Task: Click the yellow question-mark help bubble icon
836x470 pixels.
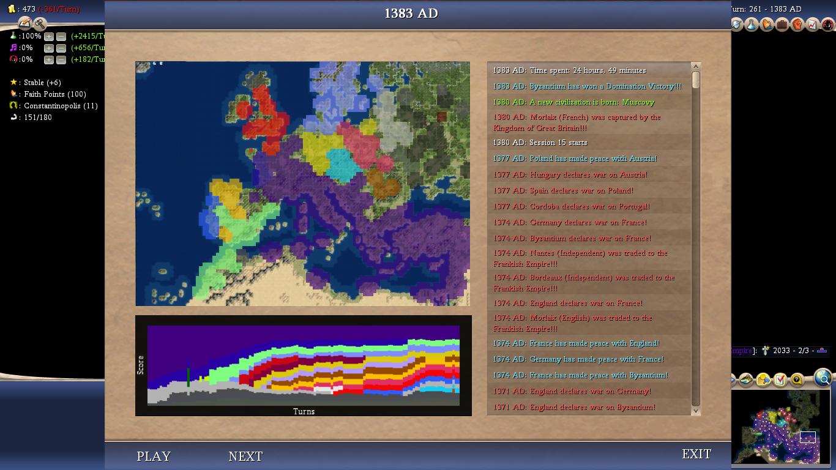Action: click(x=797, y=380)
